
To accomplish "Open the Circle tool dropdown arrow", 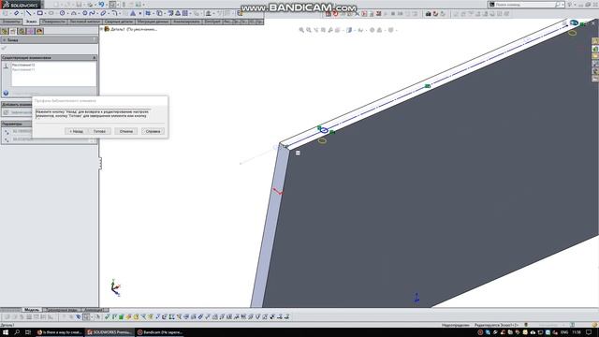I will pyautogui.click(x=67, y=14).
